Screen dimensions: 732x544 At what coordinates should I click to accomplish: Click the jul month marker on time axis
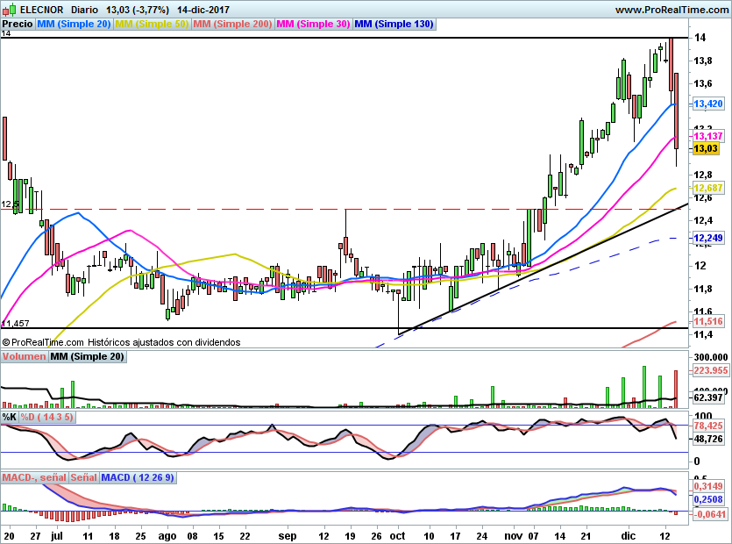point(56,536)
